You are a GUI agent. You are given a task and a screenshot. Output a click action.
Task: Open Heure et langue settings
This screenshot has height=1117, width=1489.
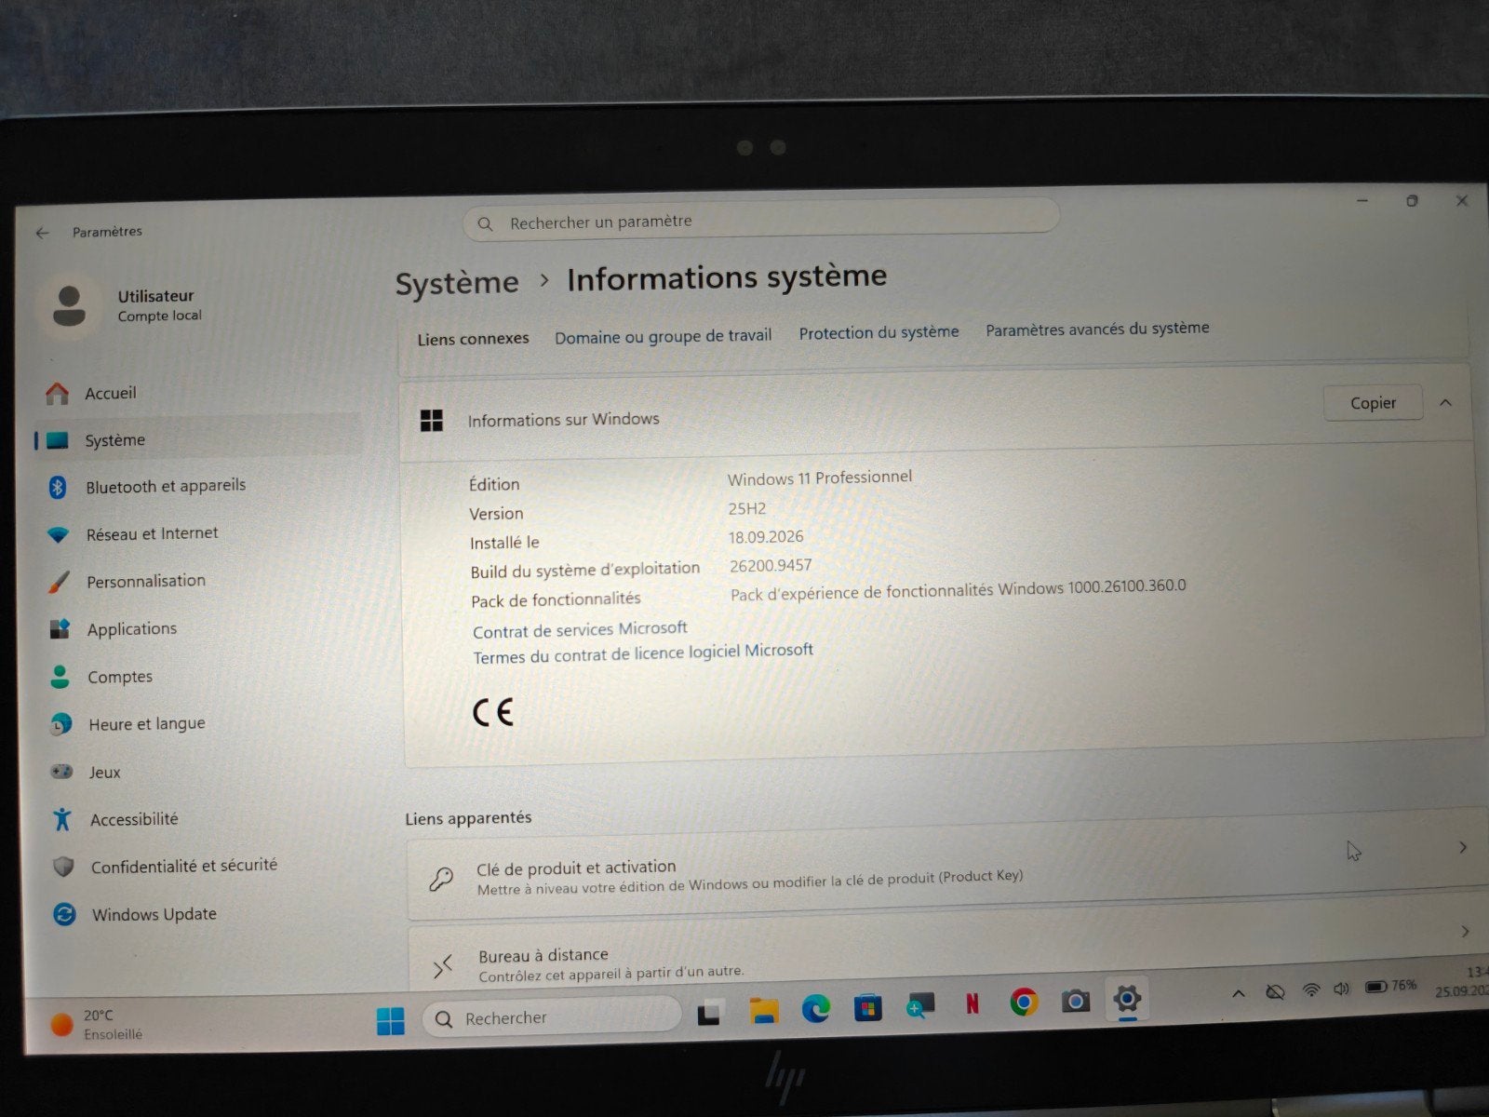click(146, 724)
